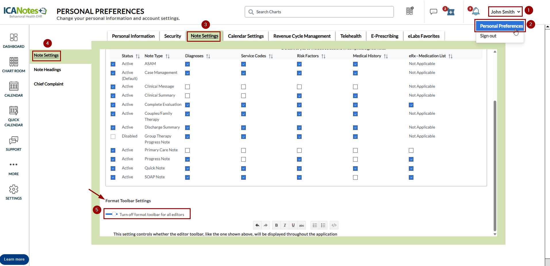Image resolution: width=550 pixels, height=266 pixels.
Task: Click the notifications bell icon
Action: (476, 12)
